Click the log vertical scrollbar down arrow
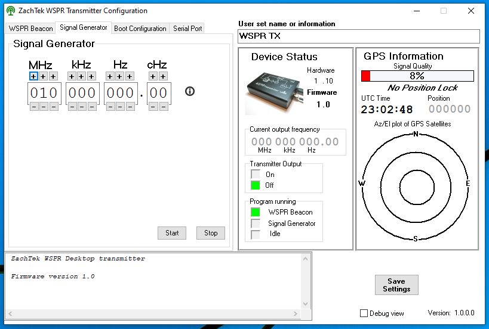Viewport: 489px width, 329px height. tap(305, 304)
